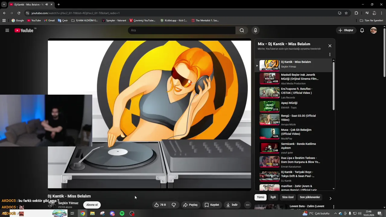Open the Spotify taskbar icon

(122, 213)
